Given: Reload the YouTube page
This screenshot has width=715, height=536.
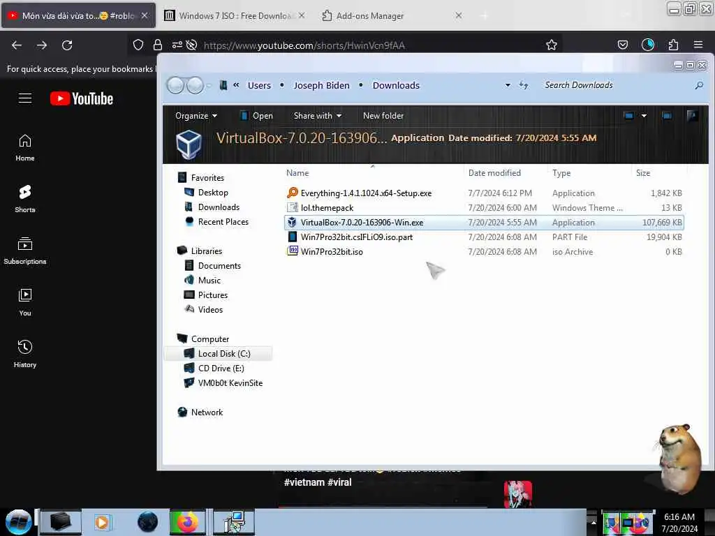Looking at the screenshot, I should click(67, 45).
